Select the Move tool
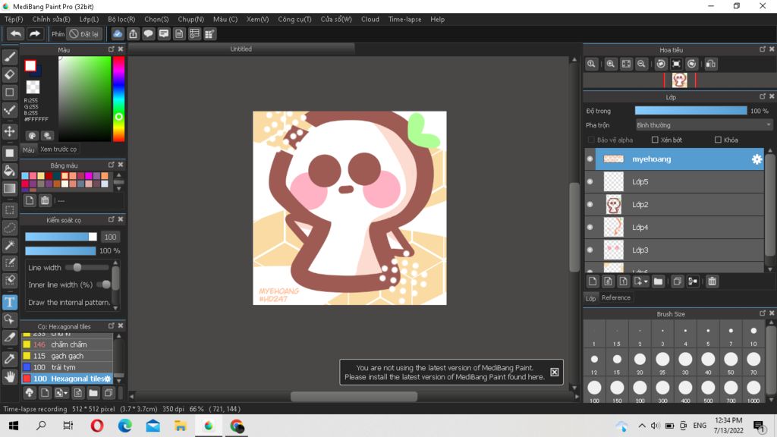The height and width of the screenshot is (437, 777). [9, 131]
